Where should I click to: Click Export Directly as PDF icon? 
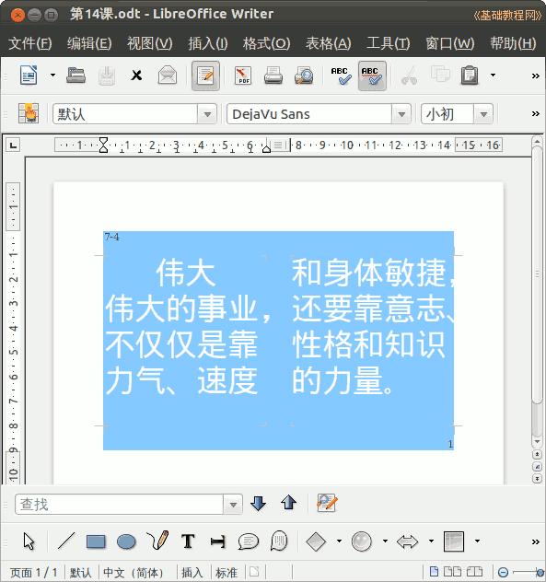(x=243, y=76)
